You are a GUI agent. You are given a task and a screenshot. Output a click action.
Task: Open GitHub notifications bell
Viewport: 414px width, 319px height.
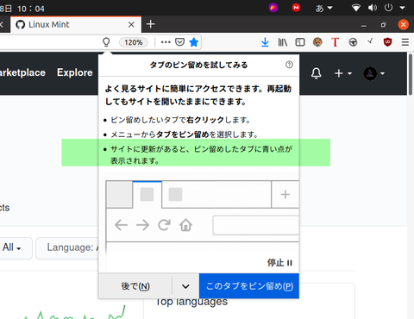tap(316, 73)
